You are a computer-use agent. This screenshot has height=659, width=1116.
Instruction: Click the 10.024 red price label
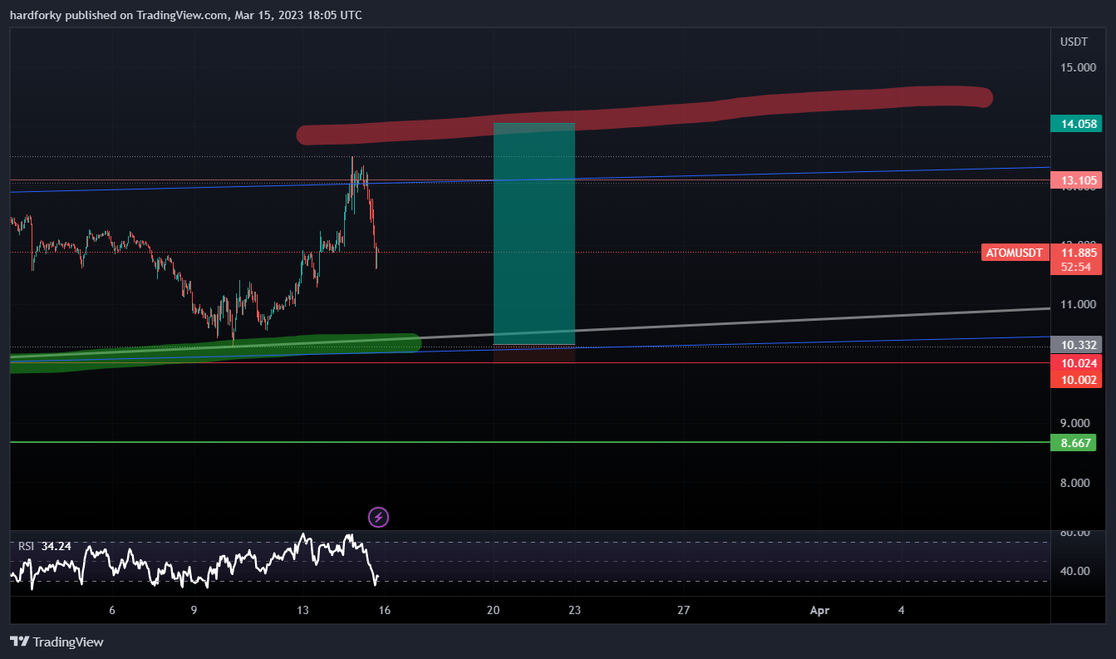[1076, 363]
